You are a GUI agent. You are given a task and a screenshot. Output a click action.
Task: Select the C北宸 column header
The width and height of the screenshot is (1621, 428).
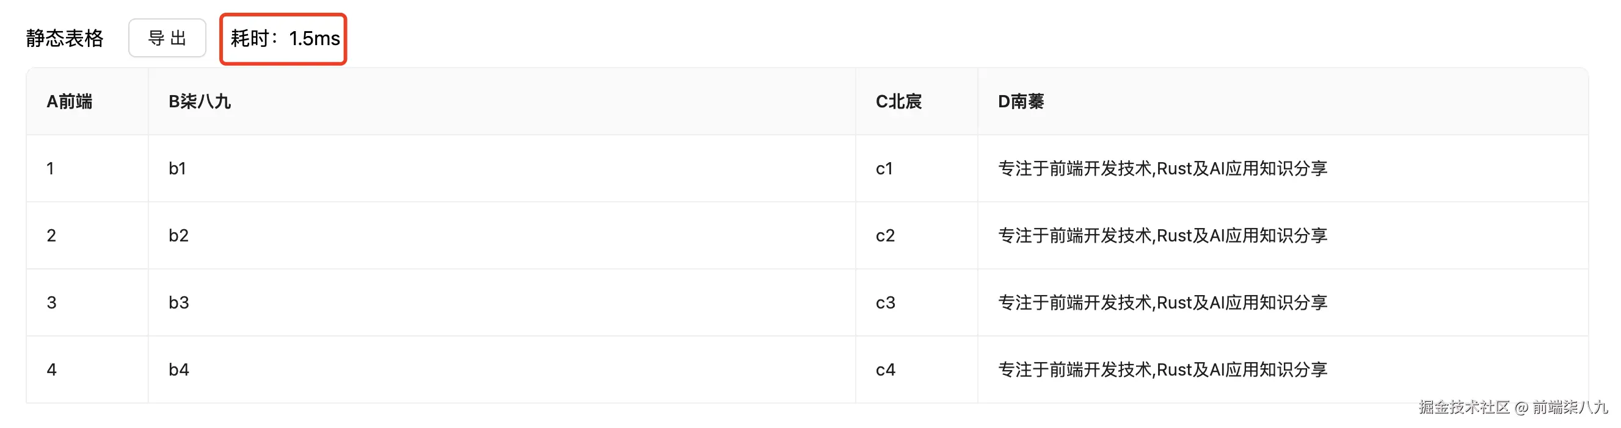pyautogui.click(x=898, y=102)
